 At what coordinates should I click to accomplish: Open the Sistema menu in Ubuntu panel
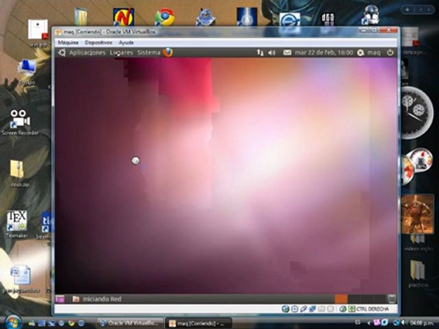(149, 53)
